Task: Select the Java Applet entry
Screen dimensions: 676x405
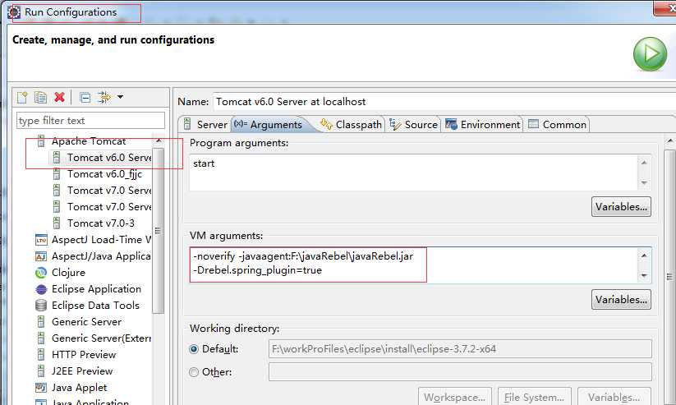Action: (x=79, y=387)
